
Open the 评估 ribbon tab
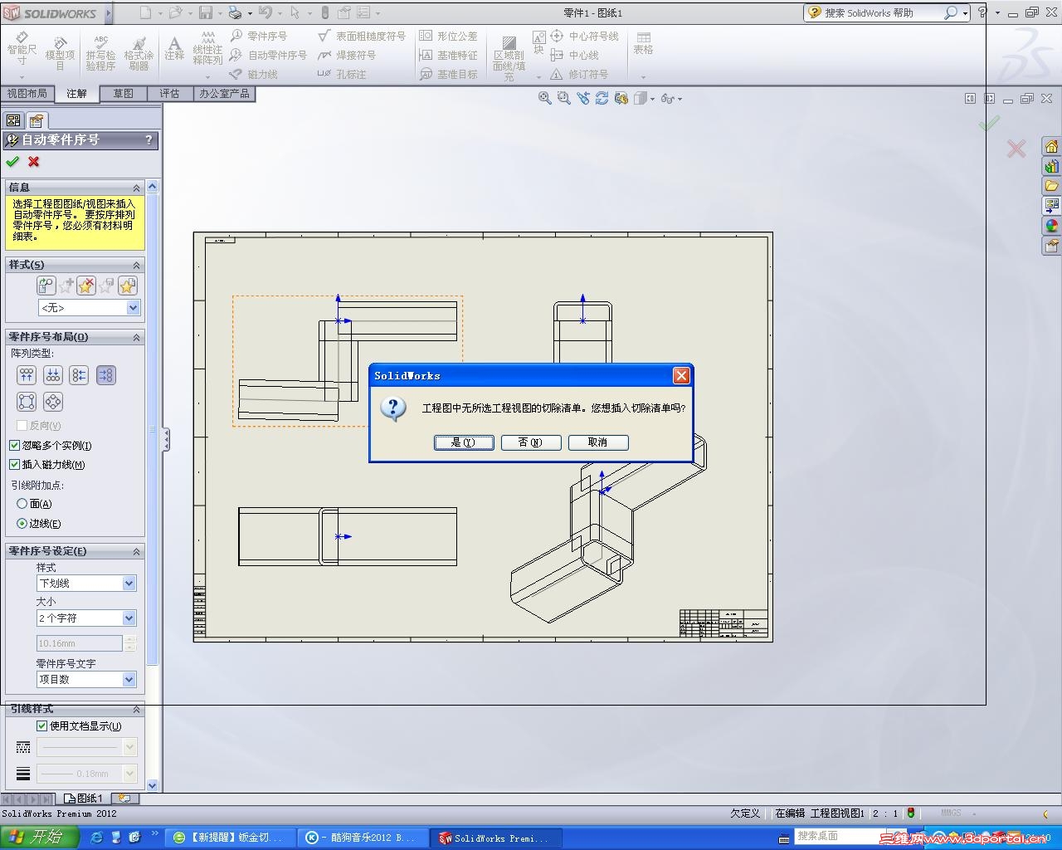(x=170, y=94)
